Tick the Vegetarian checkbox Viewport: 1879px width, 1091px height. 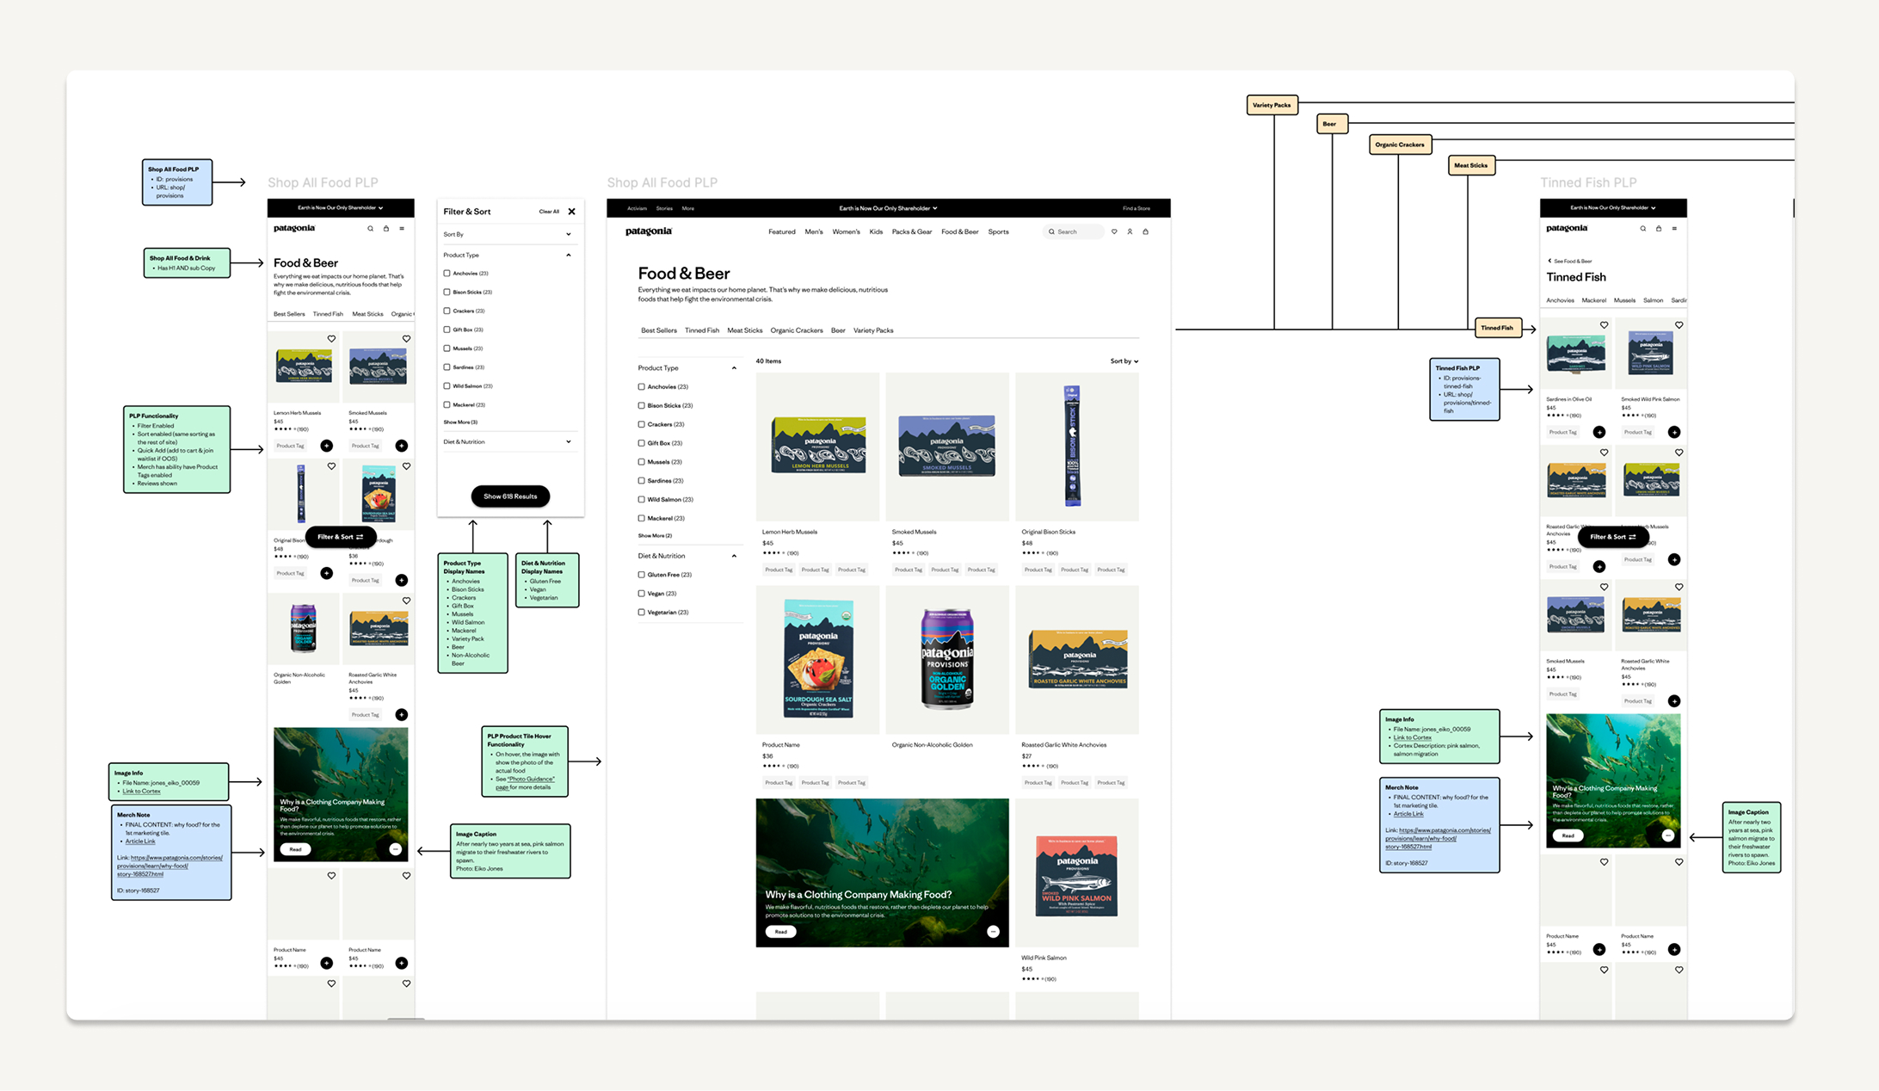click(642, 613)
